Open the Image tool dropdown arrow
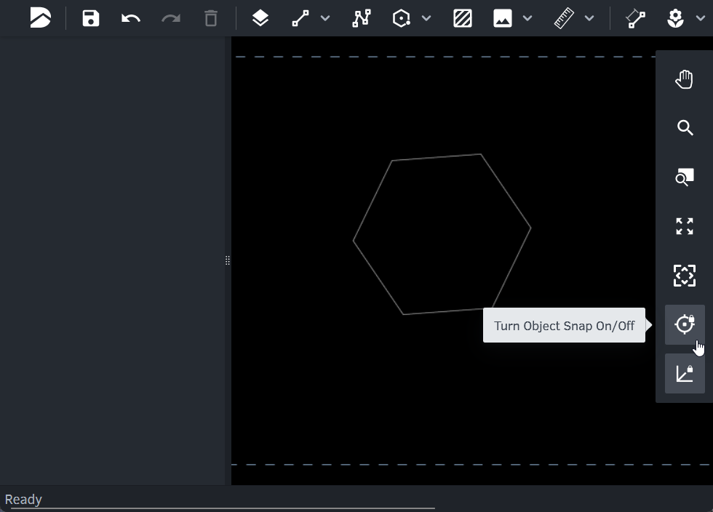The image size is (713, 512). point(527,18)
